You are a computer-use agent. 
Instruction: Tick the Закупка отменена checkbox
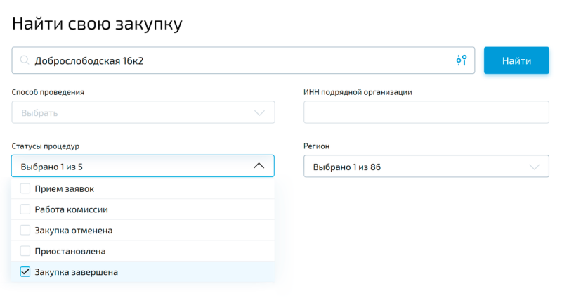25,230
